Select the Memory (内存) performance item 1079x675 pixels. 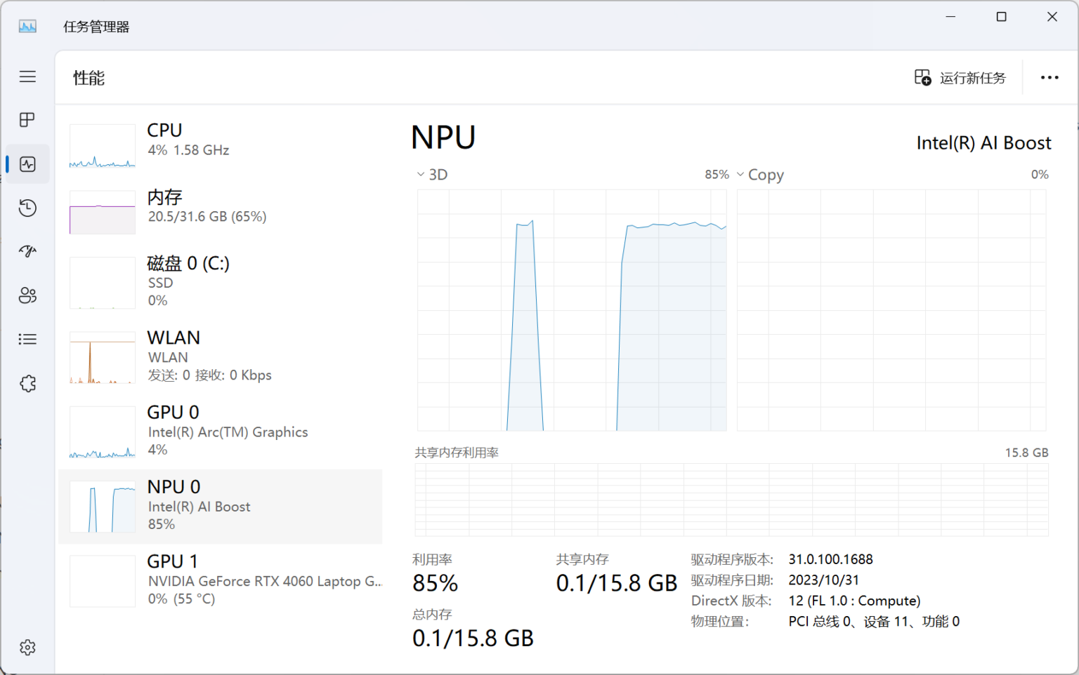(220, 211)
